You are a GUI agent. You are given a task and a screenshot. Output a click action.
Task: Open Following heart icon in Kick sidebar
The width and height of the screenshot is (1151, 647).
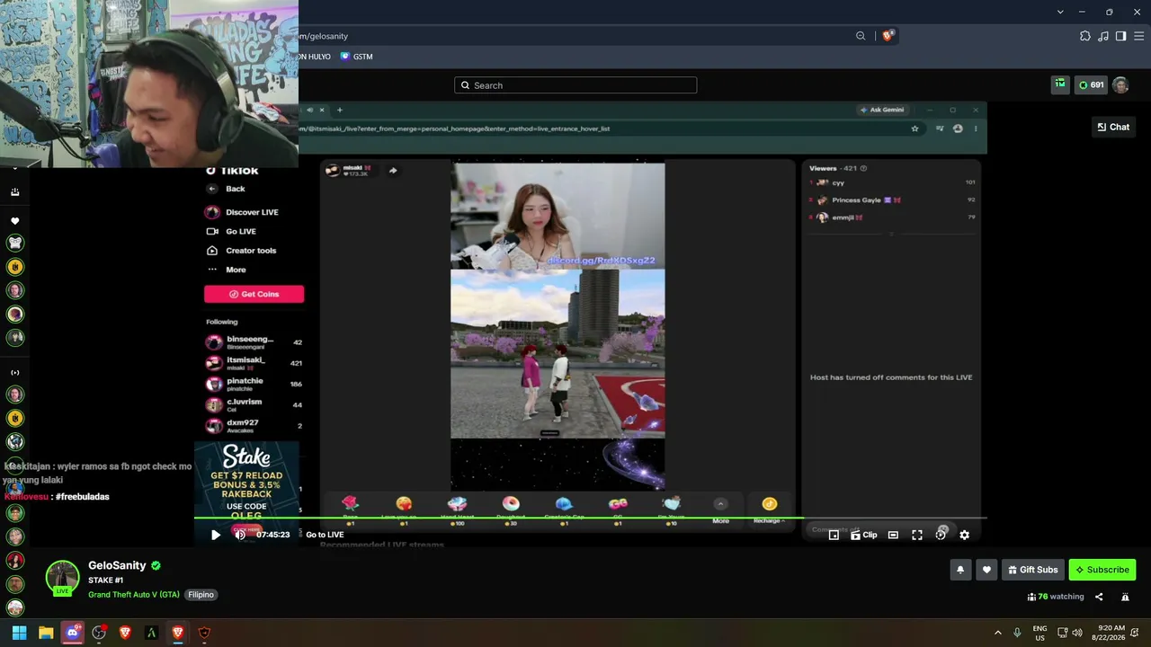(x=14, y=221)
